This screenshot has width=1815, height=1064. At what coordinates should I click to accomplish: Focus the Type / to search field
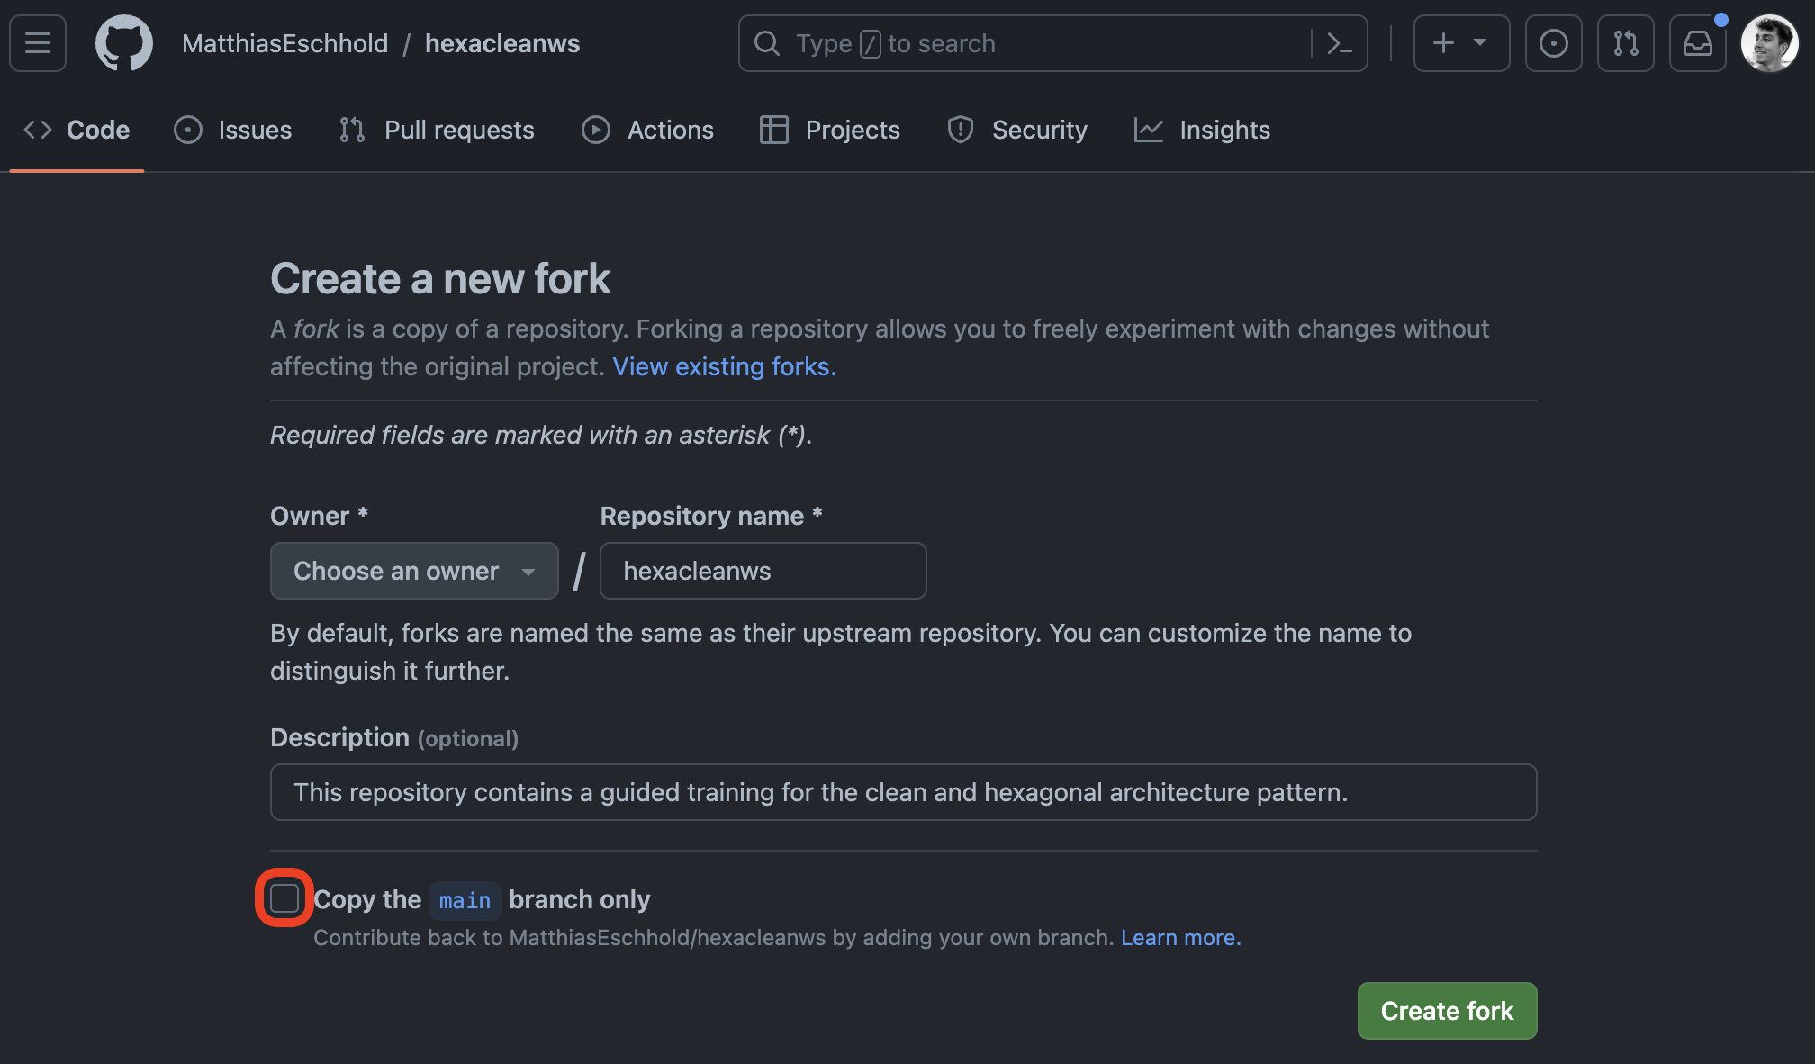pyautogui.click(x=1052, y=43)
